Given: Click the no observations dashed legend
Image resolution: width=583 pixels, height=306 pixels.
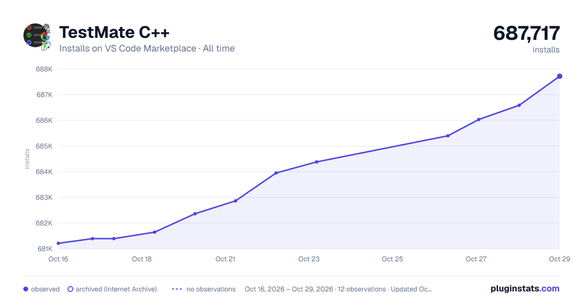Looking at the screenshot, I should [x=177, y=289].
